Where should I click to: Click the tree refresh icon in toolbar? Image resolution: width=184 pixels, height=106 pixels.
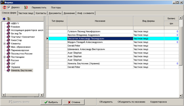tap(26, 7)
